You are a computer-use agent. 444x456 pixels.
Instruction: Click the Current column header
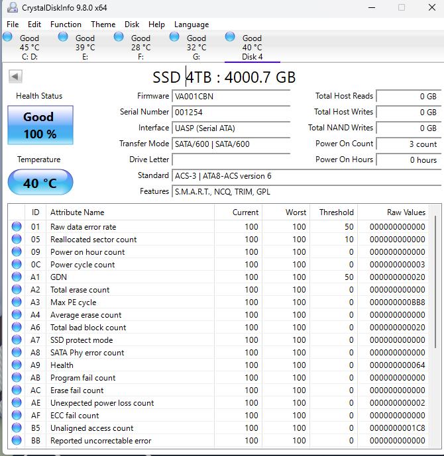pos(238,212)
